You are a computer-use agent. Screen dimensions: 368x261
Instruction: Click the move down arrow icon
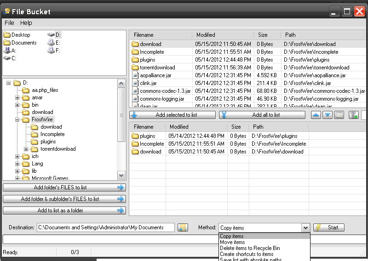pyautogui.click(x=328, y=115)
